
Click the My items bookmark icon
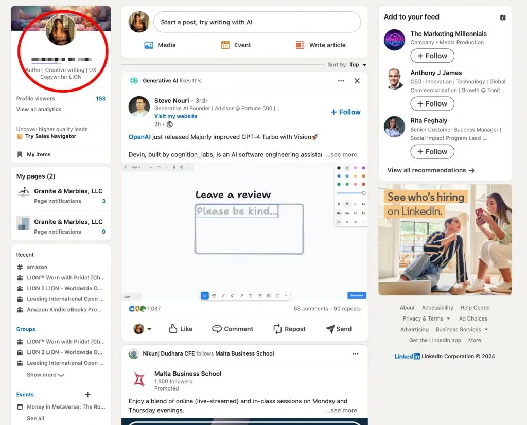[20, 154]
